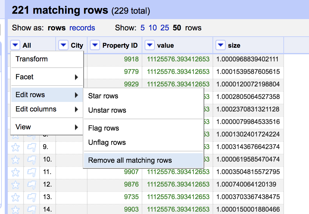
Task: Show 50 rows per page
Action: tap(177, 28)
